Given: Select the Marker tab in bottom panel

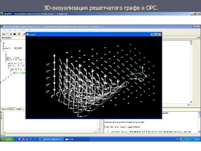Looking at the screenshot, I should [19, 109].
